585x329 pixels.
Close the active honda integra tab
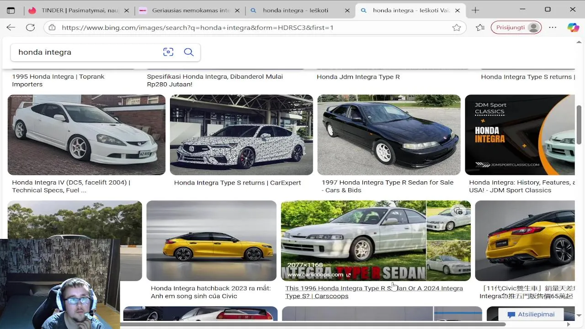click(x=457, y=10)
